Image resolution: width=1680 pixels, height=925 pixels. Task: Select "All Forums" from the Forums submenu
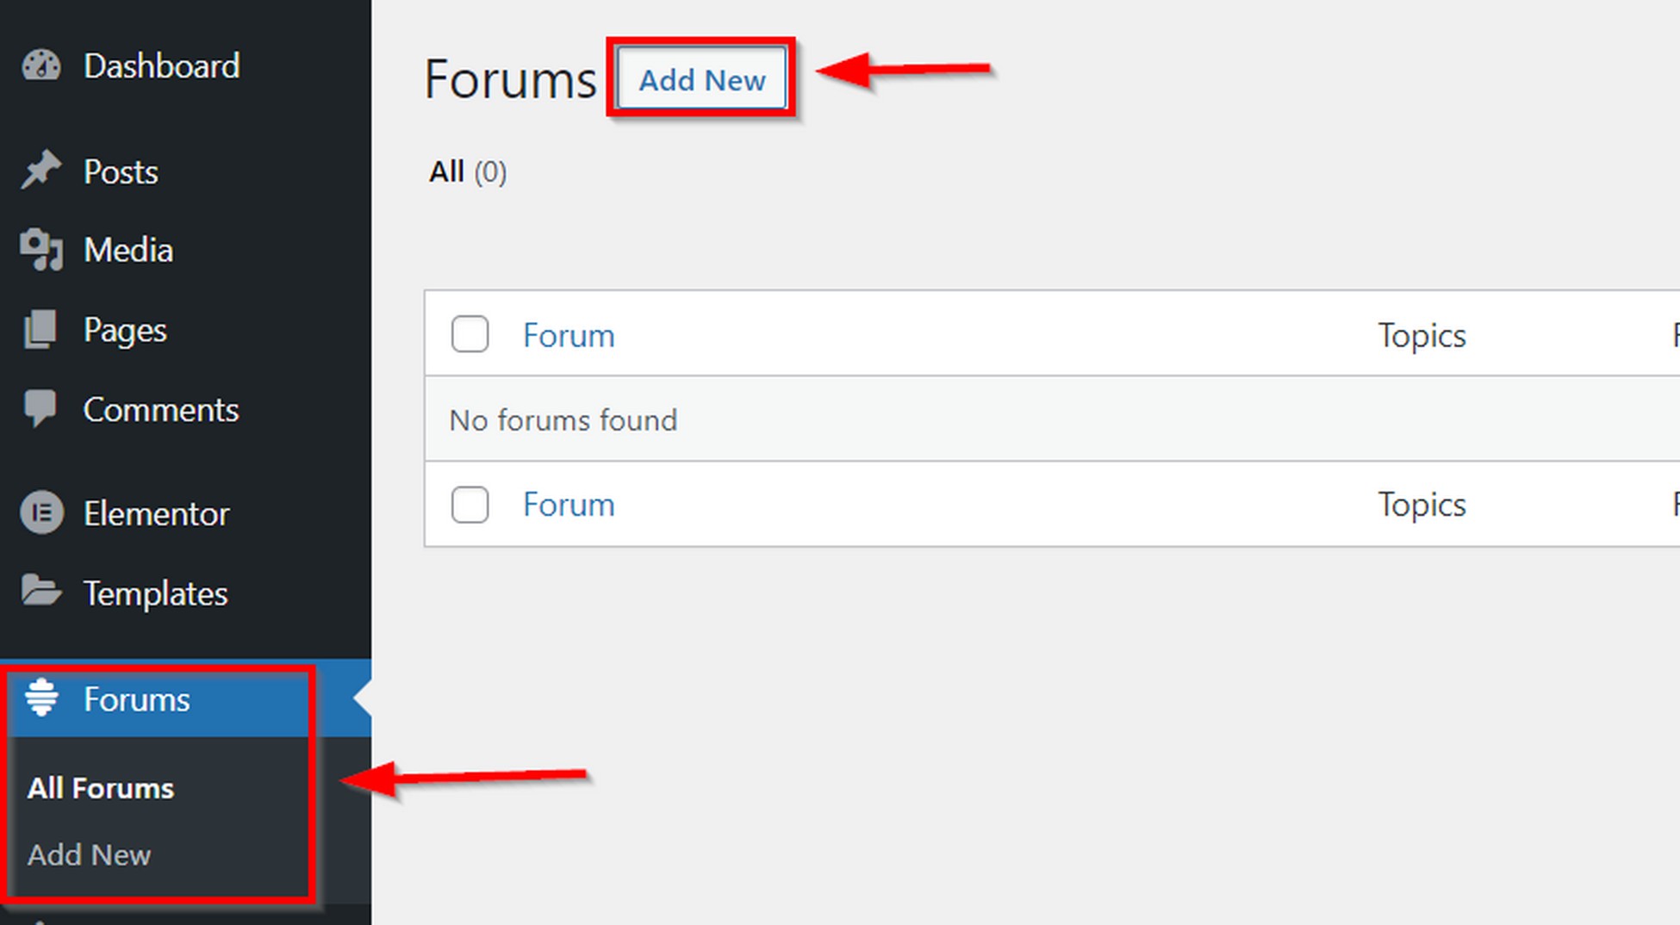[x=100, y=787]
